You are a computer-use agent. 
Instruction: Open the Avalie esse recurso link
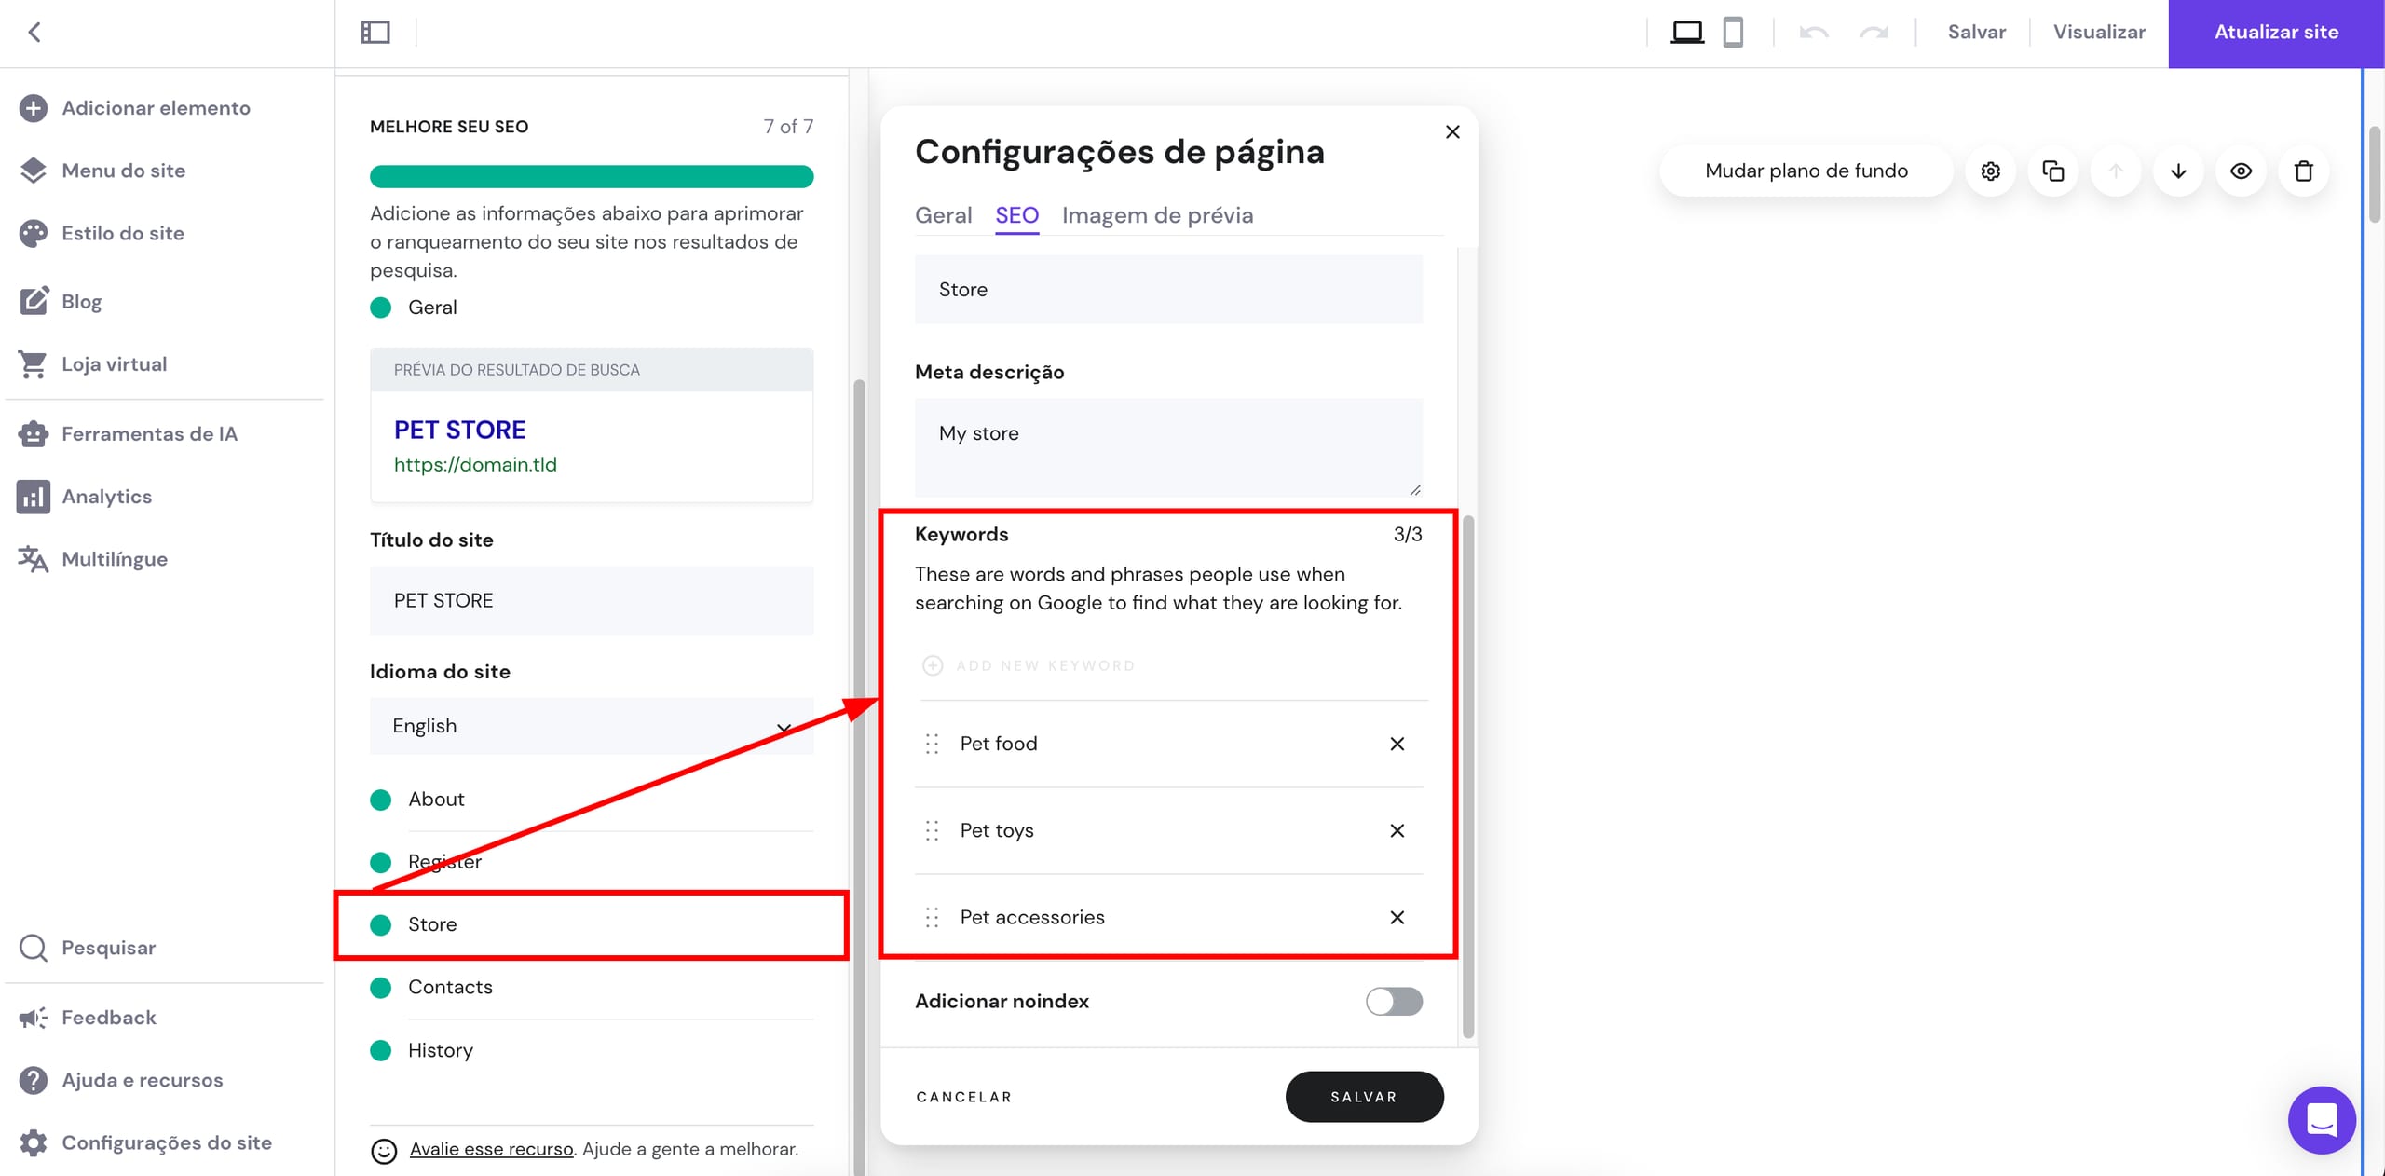click(491, 1149)
